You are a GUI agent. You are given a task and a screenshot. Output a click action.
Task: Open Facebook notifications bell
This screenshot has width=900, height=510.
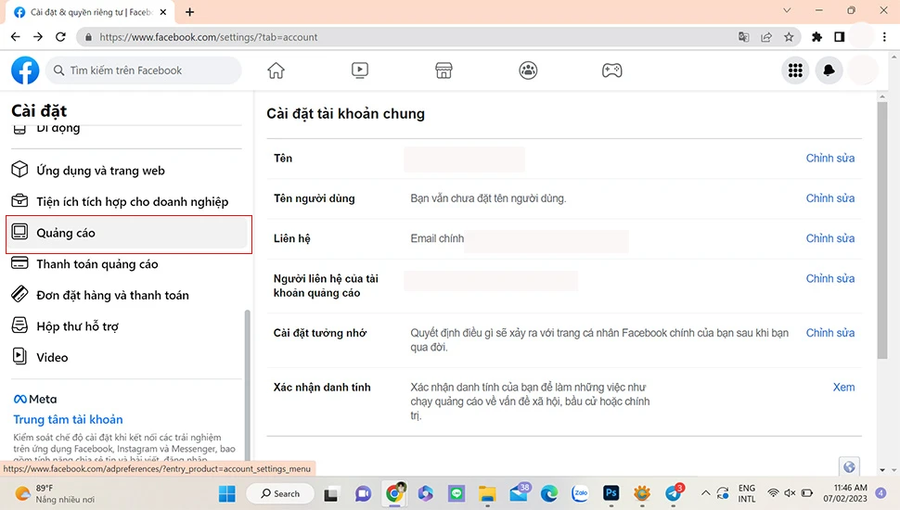coord(829,70)
